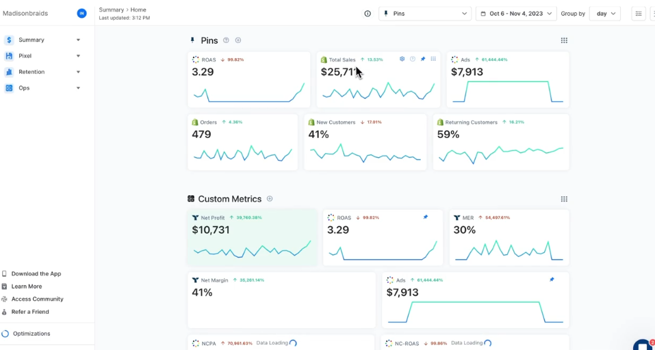
Task: Click the Ops grid icon in sidebar
Action: (9, 88)
